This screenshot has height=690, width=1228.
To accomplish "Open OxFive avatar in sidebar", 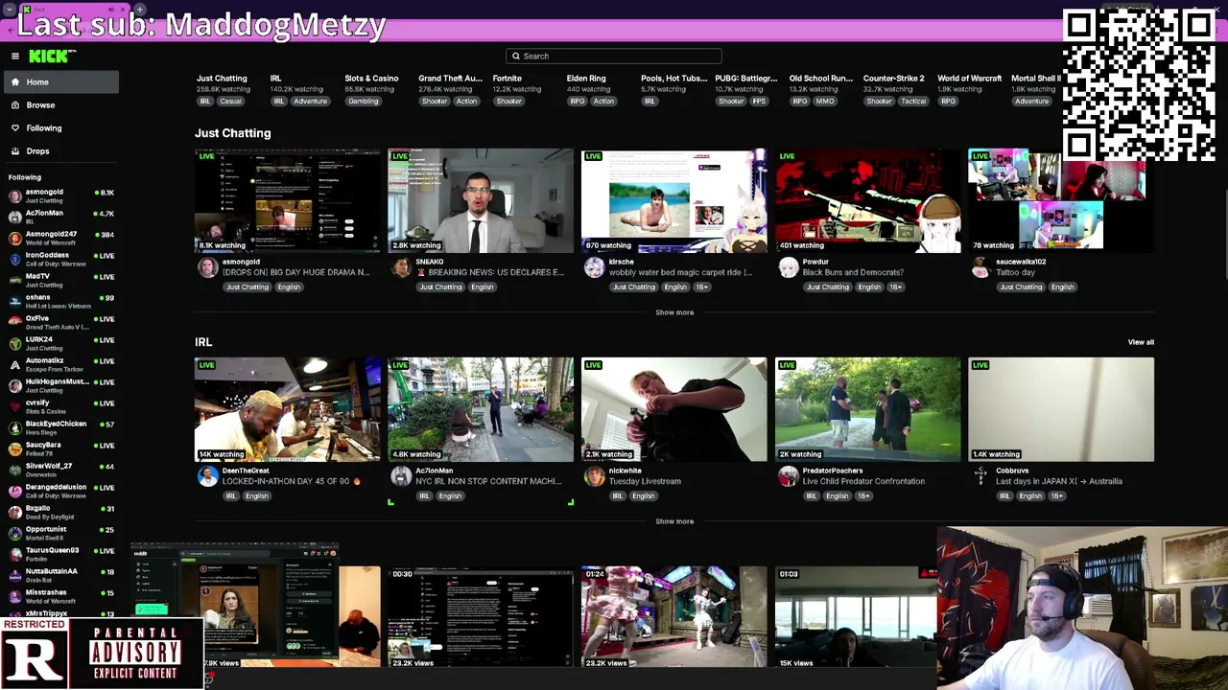I will pyautogui.click(x=14, y=323).
